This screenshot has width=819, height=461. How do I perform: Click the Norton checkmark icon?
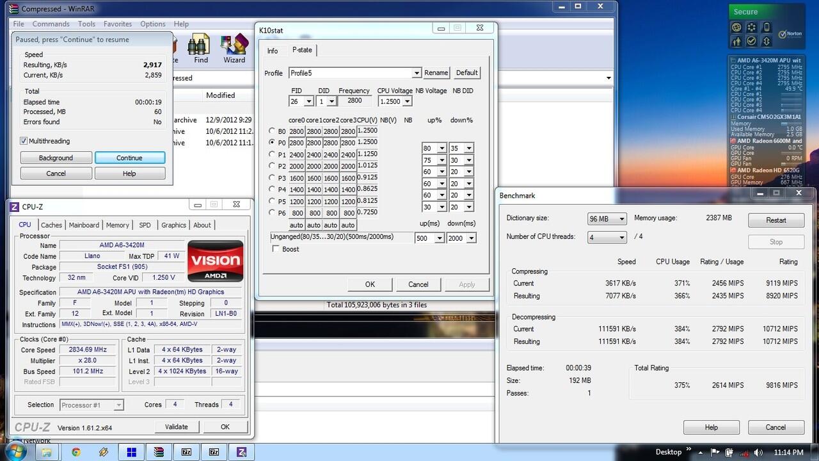click(751, 41)
